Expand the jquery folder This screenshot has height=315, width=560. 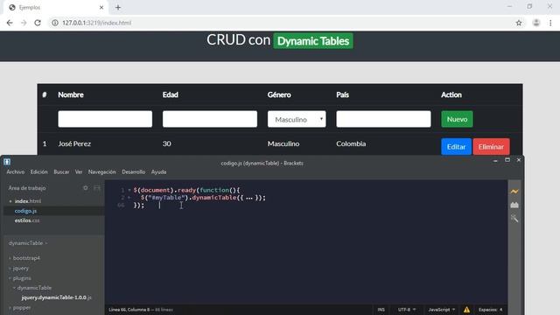21,268
